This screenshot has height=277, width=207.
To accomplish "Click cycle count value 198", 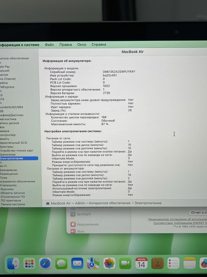I will point(104,117).
